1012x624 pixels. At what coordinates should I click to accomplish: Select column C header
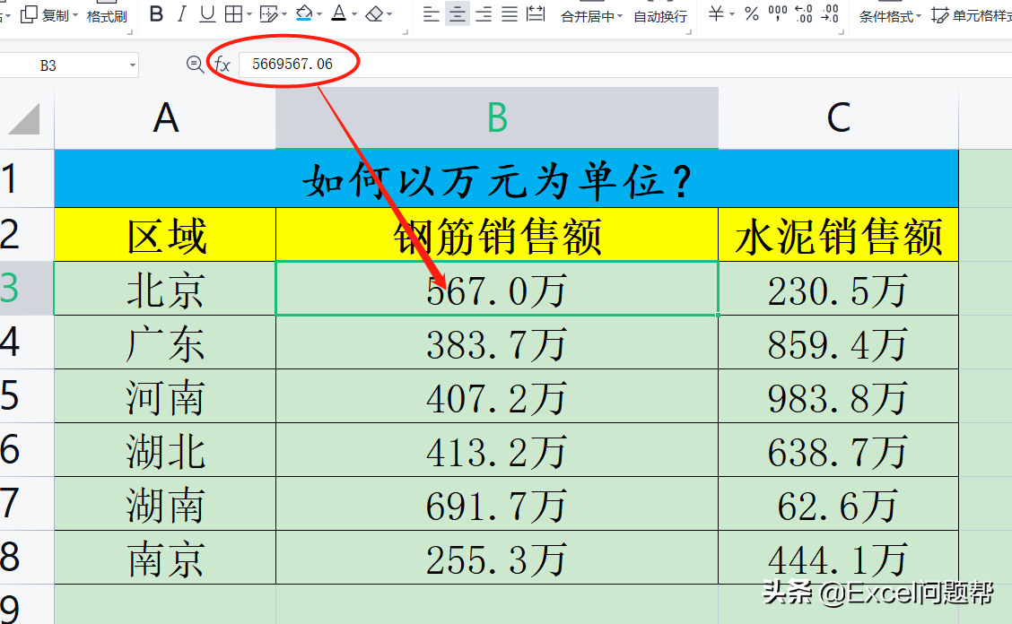point(838,118)
